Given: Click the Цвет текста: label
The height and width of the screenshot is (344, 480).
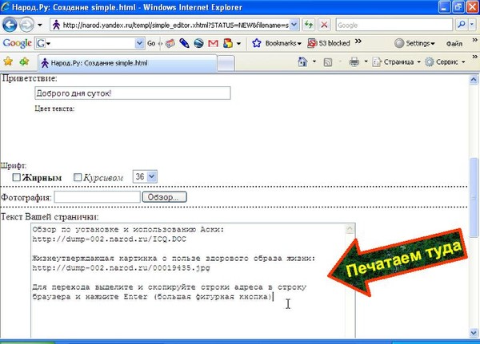Looking at the screenshot, I should (x=54, y=109).
